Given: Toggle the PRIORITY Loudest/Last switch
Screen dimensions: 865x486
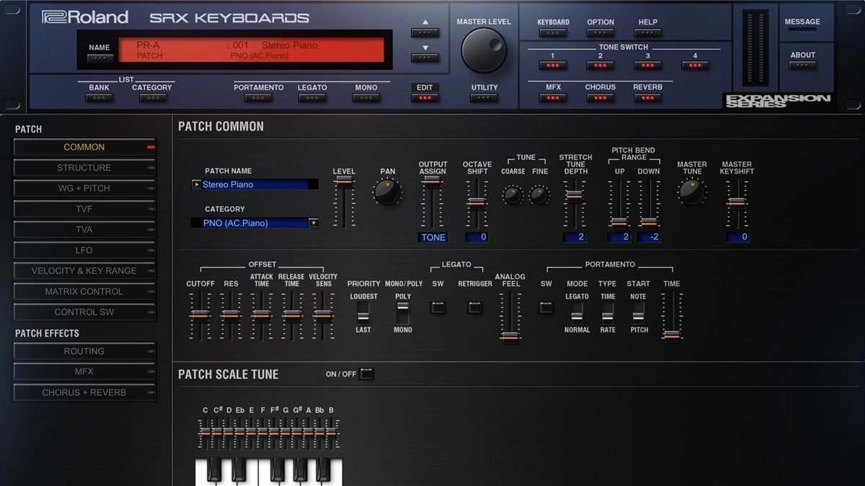Looking at the screenshot, I should (363, 312).
